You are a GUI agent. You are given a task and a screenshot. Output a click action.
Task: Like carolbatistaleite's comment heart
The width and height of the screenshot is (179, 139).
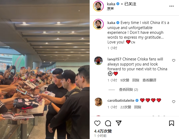point(174,102)
